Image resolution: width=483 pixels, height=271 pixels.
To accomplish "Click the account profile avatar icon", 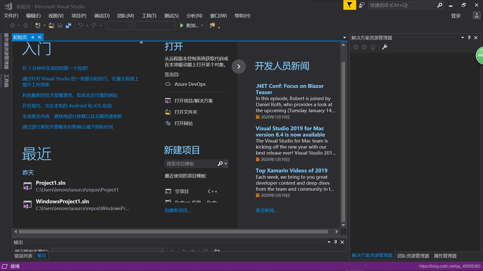I will coord(476,16).
